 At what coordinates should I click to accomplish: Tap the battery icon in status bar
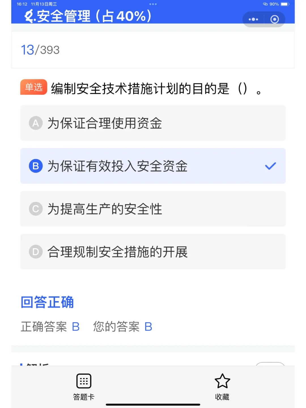(285, 4)
